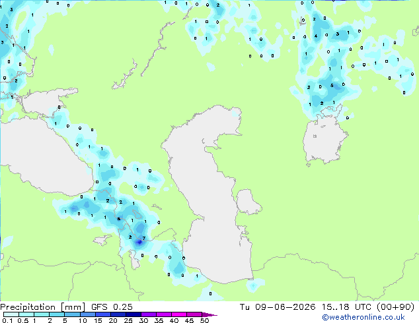Click the "40" legend scale label
Screen dimensions: 419x323
tap(174, 320)
